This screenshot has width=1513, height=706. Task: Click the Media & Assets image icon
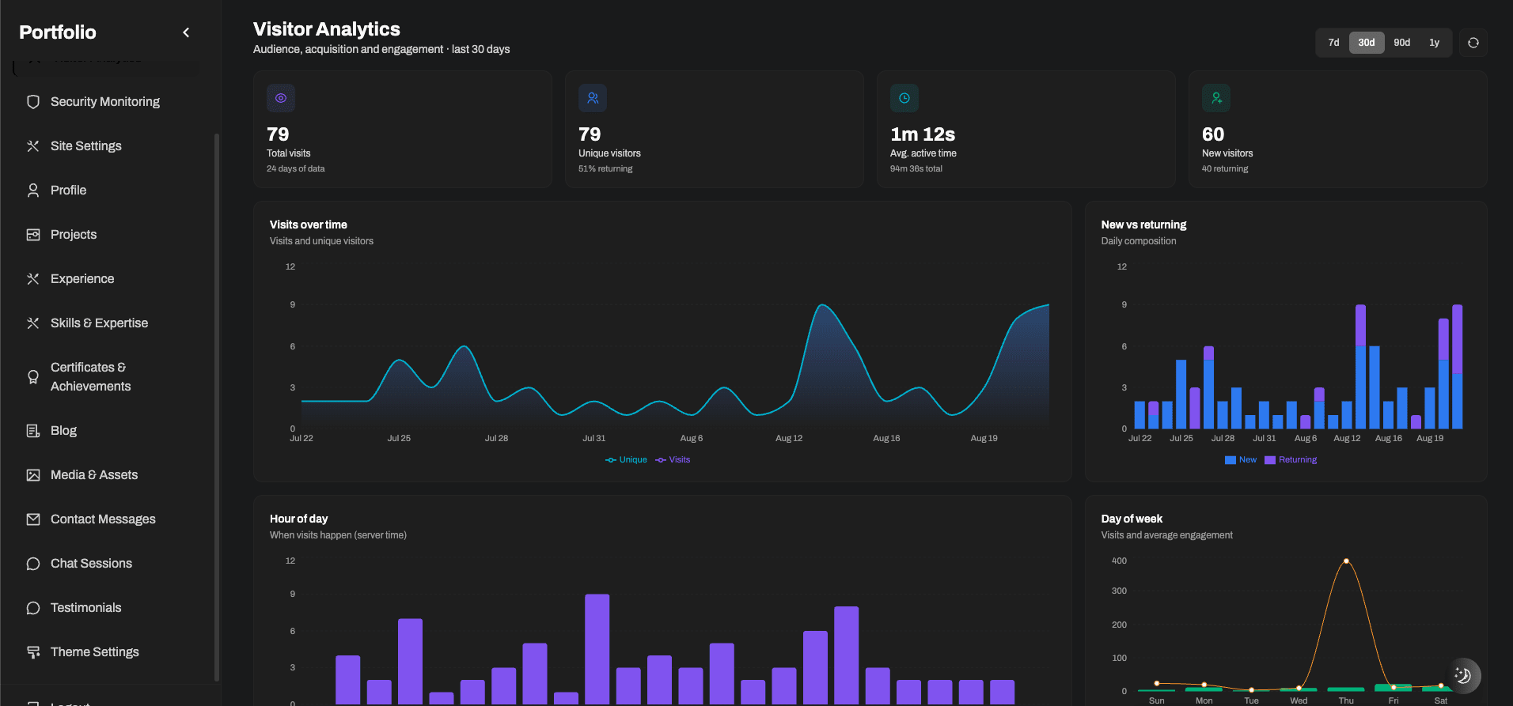click(x=33, y=475)
